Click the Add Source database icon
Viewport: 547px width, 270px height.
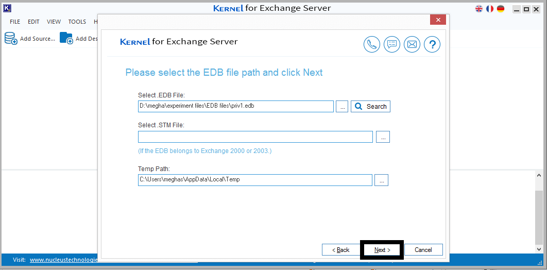[x=10, y=38]
